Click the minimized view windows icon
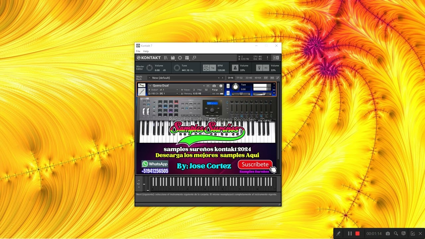The height and width of the screenshot is (239, 425). tap(194, 58)
